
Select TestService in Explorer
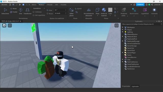click(131, 69)
